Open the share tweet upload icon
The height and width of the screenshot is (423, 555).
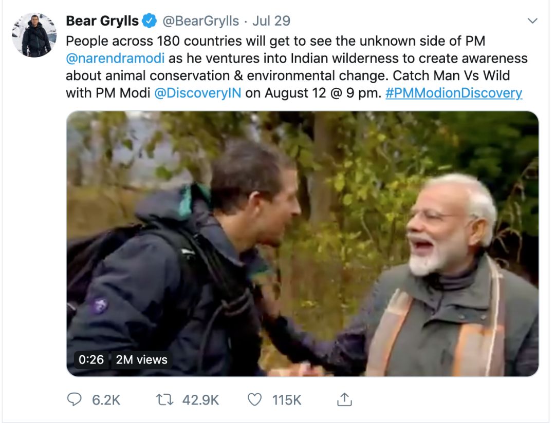[344, 399]
